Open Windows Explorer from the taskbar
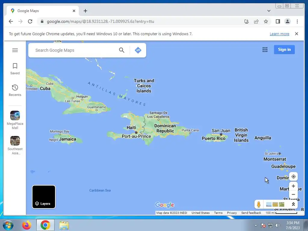This screenshot has width=308, height=231. pyautogui.click(x=64, y=225)
